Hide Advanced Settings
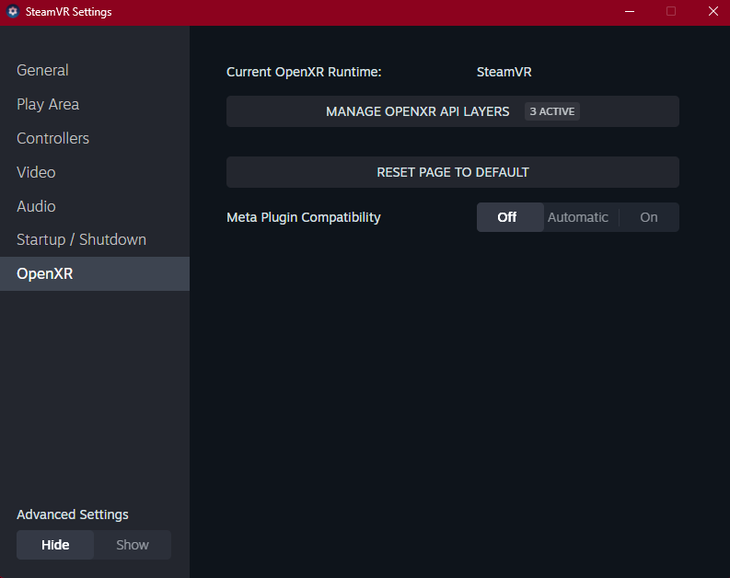The width and height of the screenshot is (730, 578). pyautogui.click(x=55, y=545)
